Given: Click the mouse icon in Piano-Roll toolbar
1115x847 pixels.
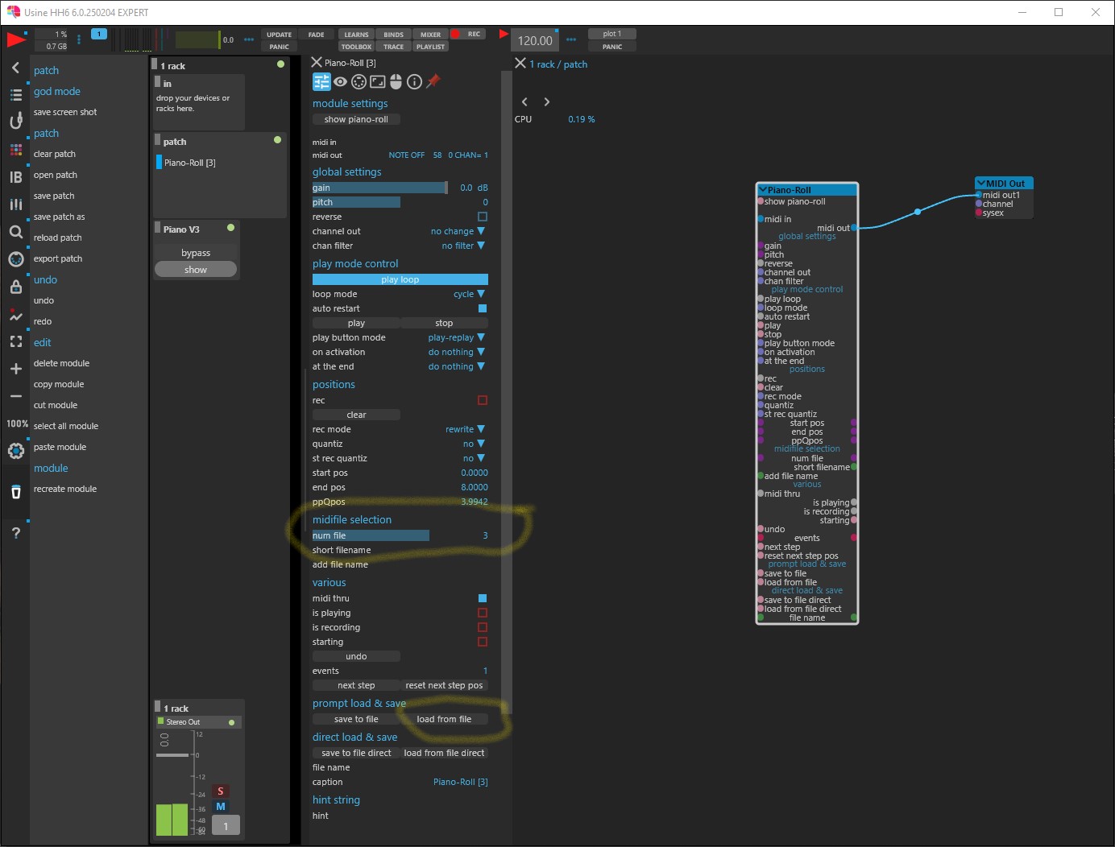Looking at the screenshot, I should point(396,81).
